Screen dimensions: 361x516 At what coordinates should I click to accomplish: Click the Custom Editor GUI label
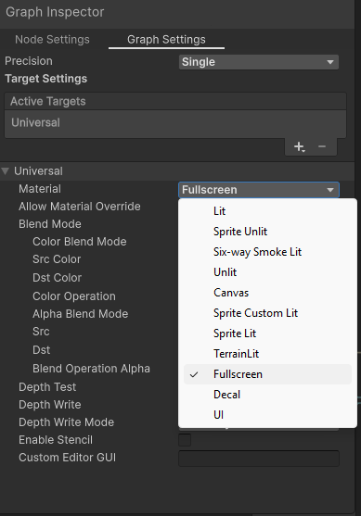[x=67, y=458]
